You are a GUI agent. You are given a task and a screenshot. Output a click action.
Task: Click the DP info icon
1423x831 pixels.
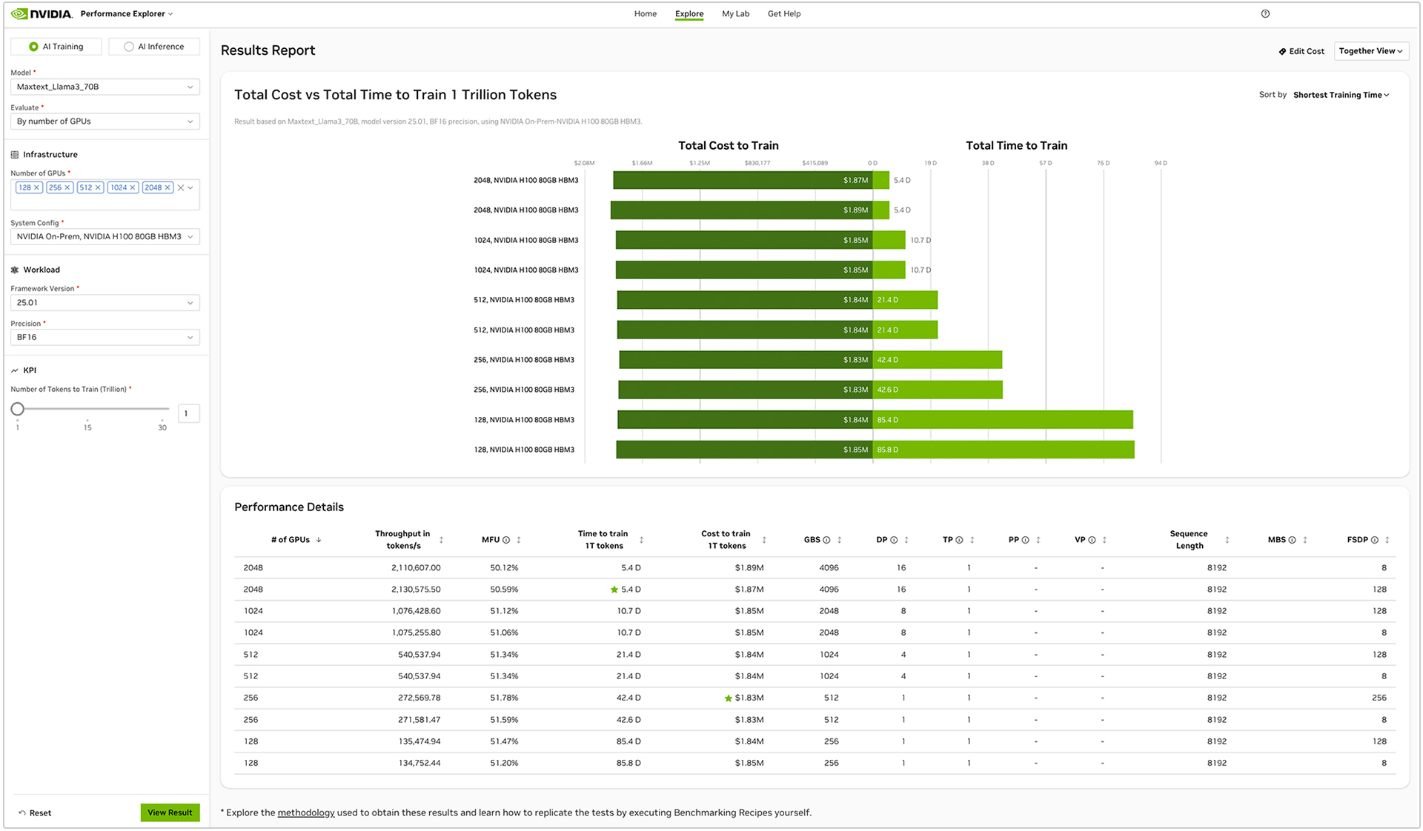pyautogui.click(x=894, y=540)
